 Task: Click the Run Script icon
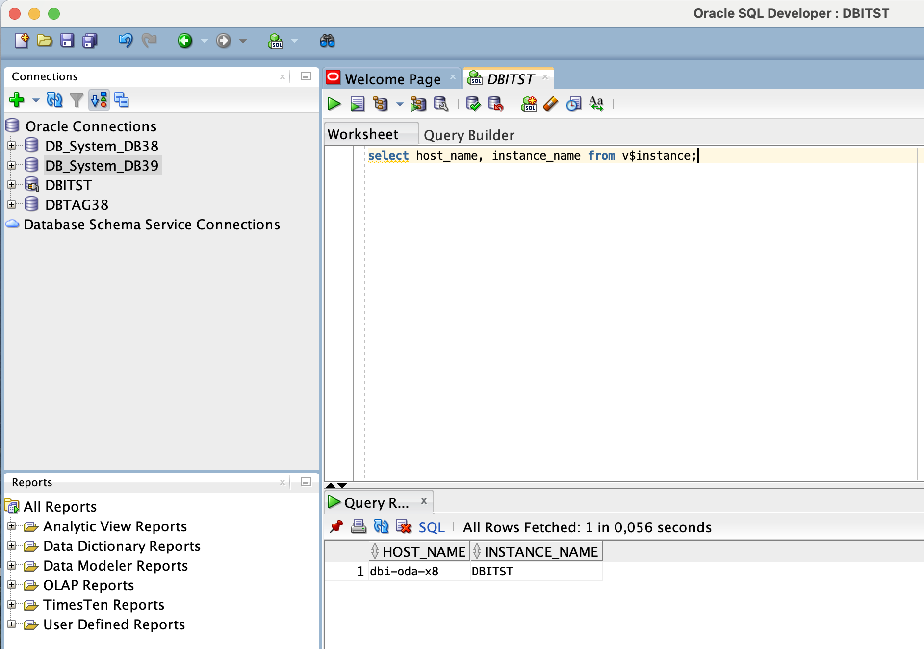tap(358, 103)
